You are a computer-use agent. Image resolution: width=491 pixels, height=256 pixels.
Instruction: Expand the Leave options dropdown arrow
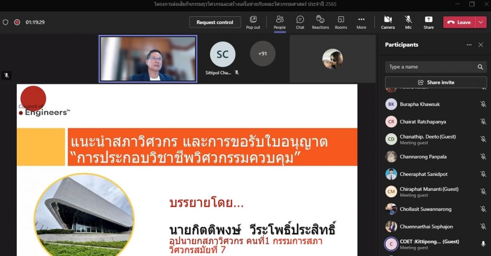point(481,22)
